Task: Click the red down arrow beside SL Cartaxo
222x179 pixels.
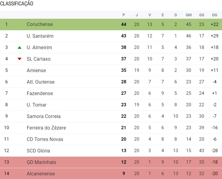Action: pos(20,59)
